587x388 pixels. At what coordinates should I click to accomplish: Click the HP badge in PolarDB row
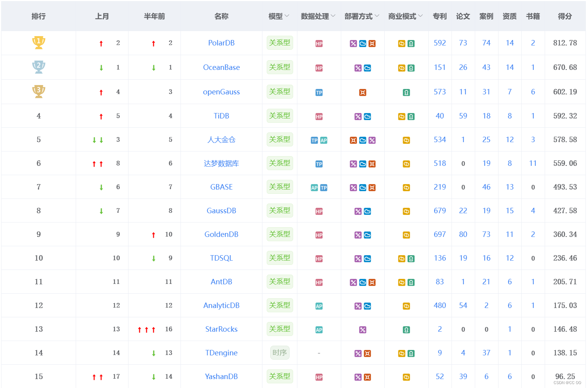pyautogui.click(x=319, y=43)
